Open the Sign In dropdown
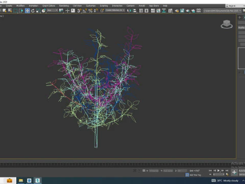245x184 pixels. coord(235,6)
